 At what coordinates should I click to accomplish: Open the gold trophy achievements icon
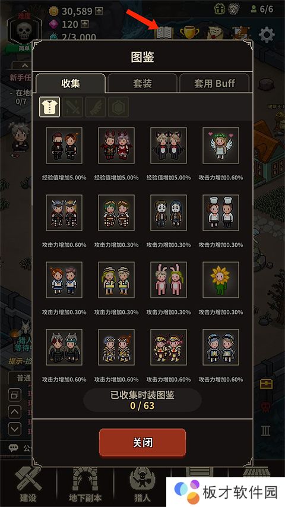pyautogui.click(x=189, y=33)
